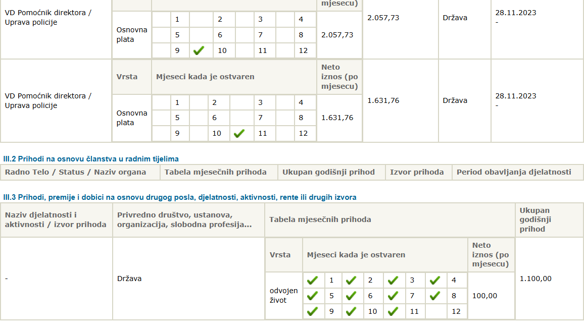Select the odvojen život checkmark for month 4
The image size is (584, 331).
(434, 280)
